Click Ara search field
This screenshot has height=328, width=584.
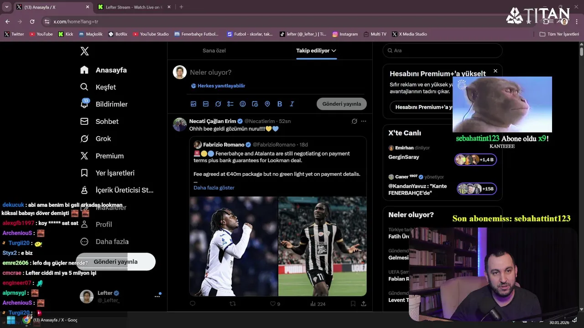tap(443, 51)
